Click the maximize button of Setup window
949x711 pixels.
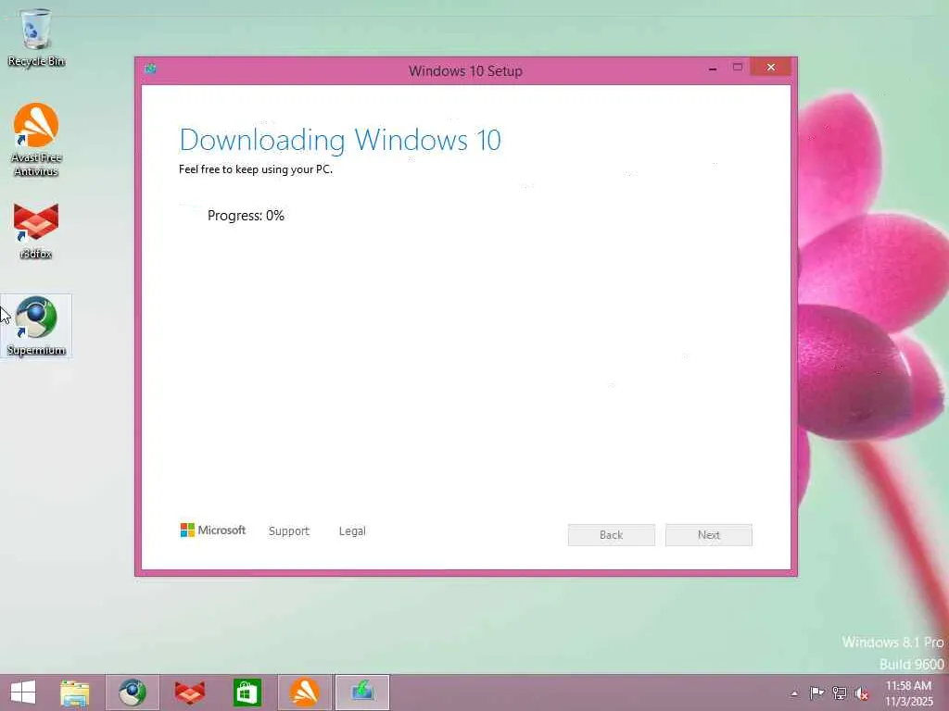(x=737, y=67)
